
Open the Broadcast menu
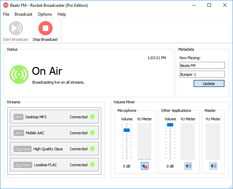[x=23, y=14]
